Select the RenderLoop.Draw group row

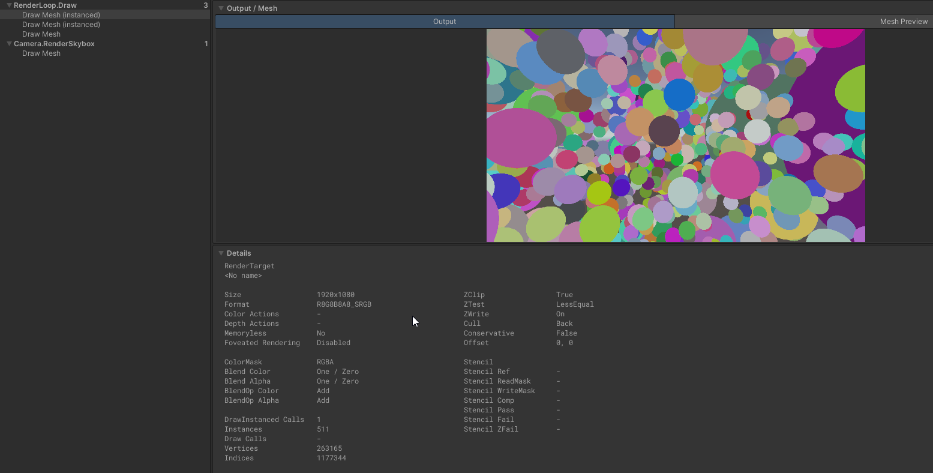105,5
